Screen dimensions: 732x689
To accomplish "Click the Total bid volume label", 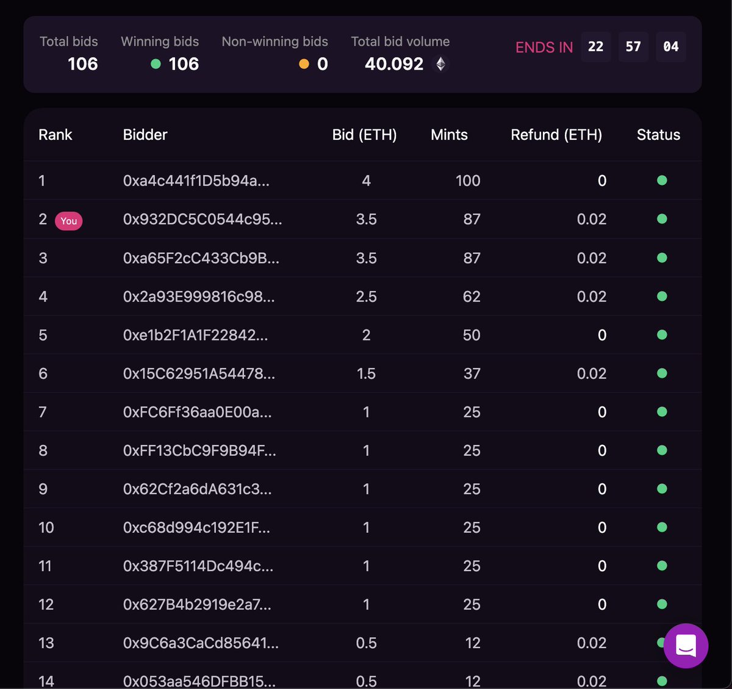I will tap(400, 41).
